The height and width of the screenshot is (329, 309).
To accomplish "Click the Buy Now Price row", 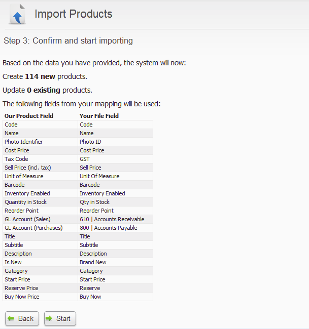I will click(x=78, y=297).
